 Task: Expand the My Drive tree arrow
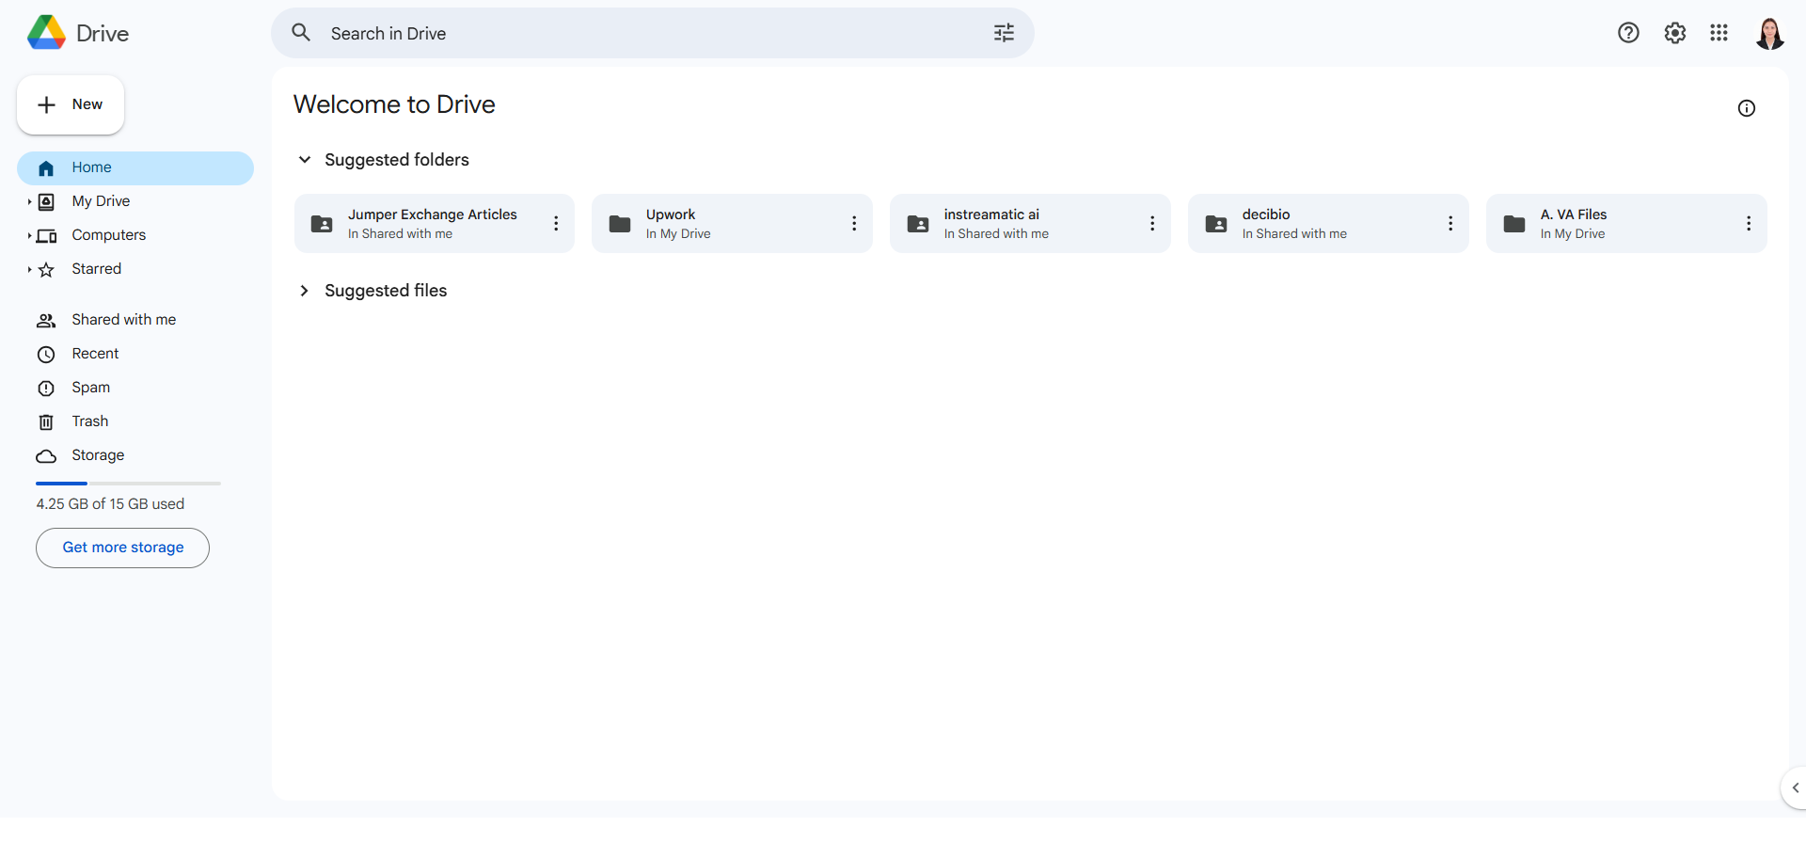tap(29, 201)
